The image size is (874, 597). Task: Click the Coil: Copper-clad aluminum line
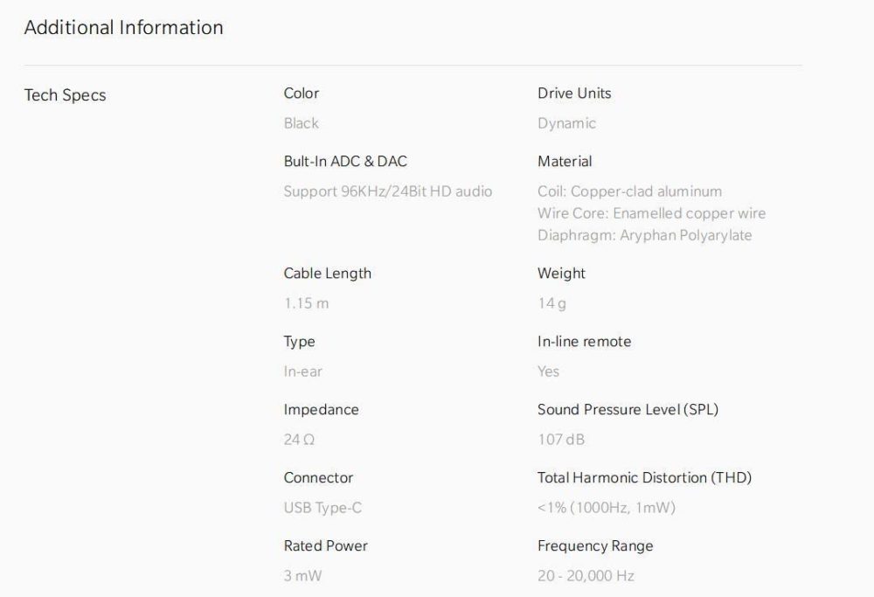(629, 191)
